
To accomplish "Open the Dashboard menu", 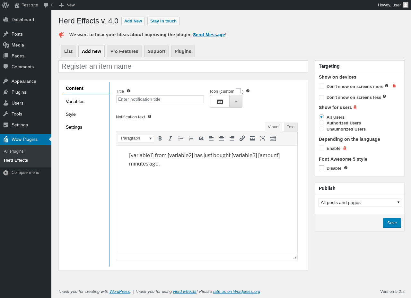I will pyautogui.click(x=26, y=20).
